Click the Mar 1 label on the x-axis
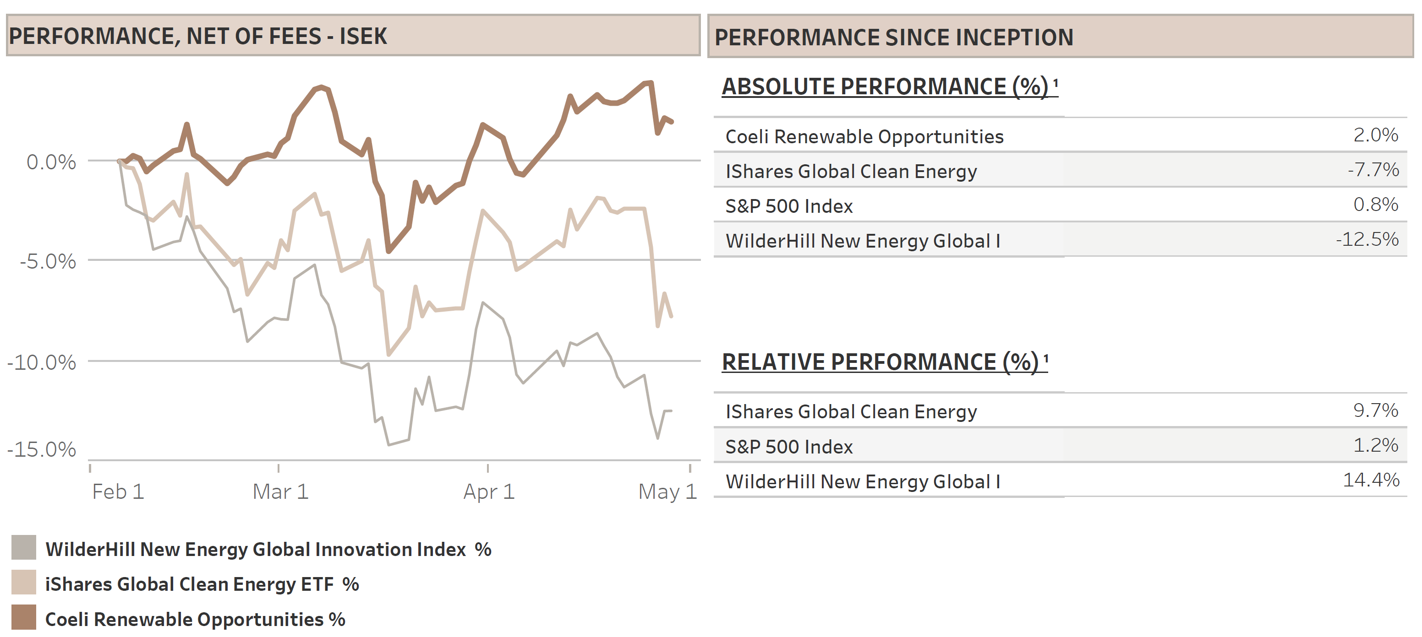Viewport: 1422px width, 637px height. point(280,491)
